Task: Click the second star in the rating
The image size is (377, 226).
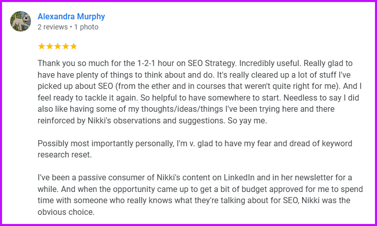Action: [49, 46]
